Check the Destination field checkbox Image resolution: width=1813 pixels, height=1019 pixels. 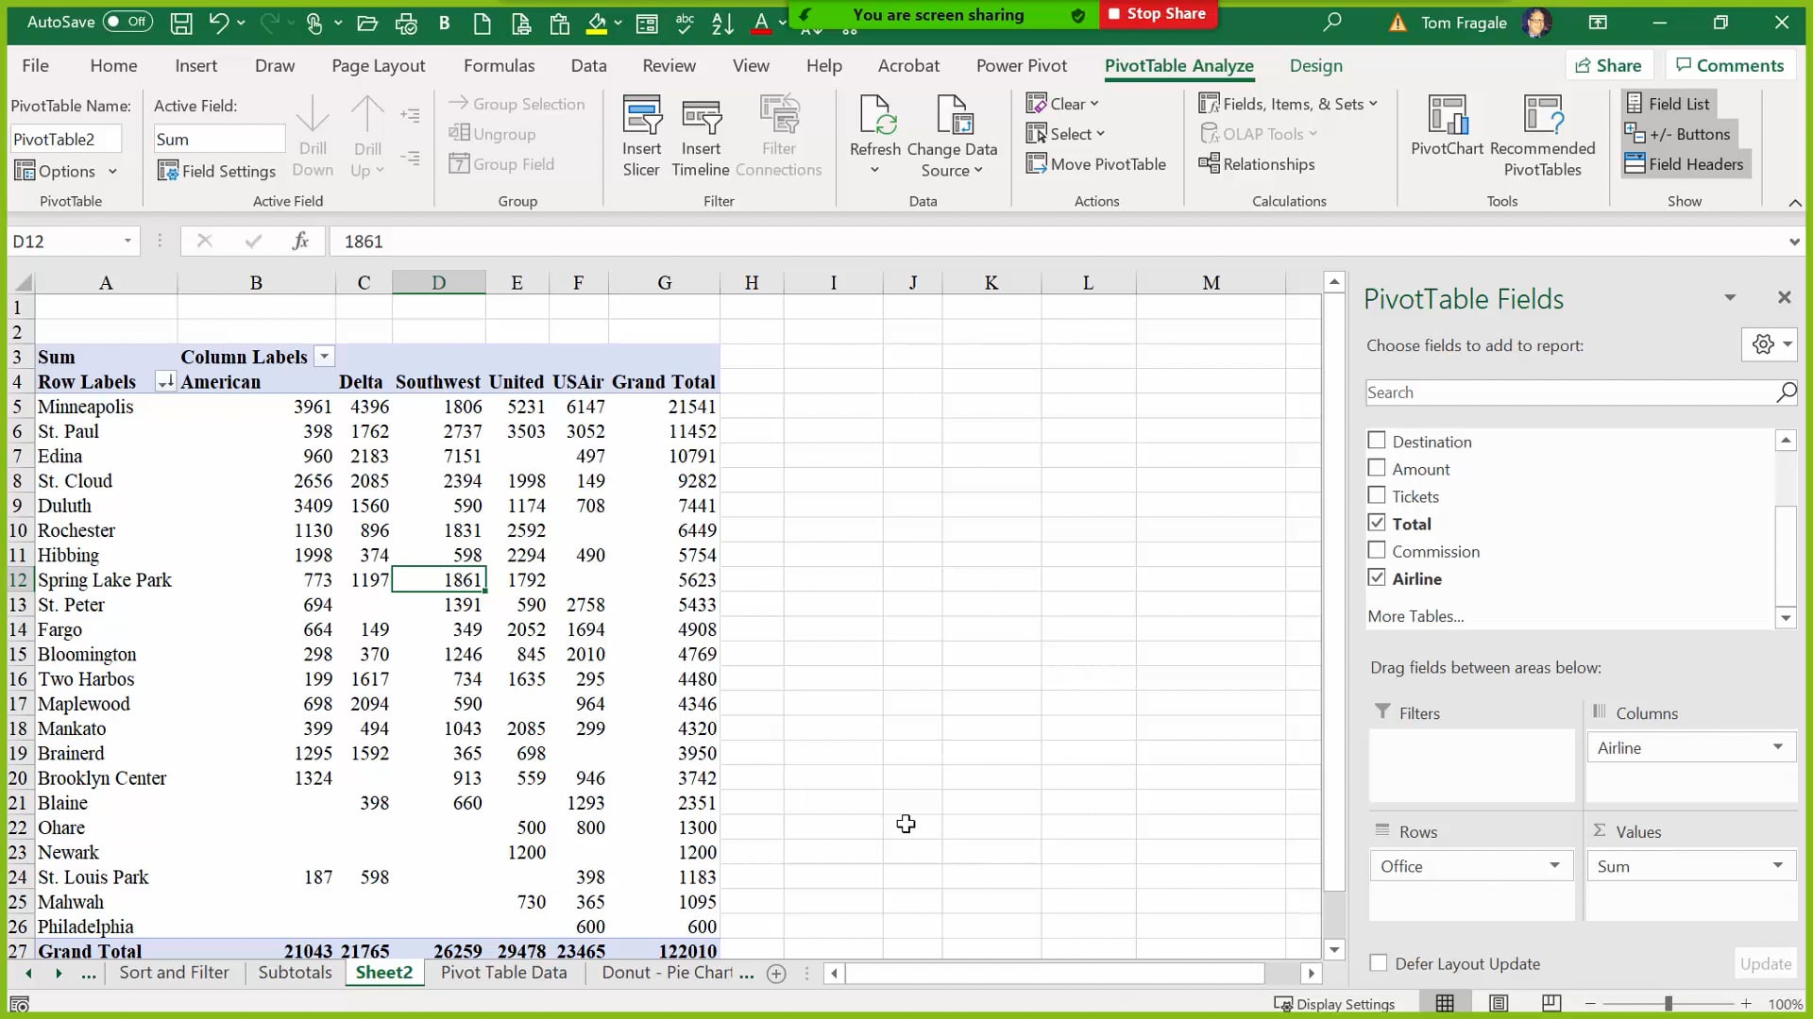point(1376,441)
